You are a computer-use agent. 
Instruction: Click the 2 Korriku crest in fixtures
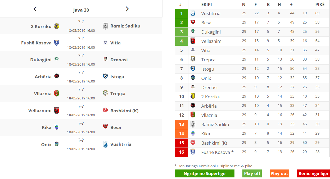[57, 26]
